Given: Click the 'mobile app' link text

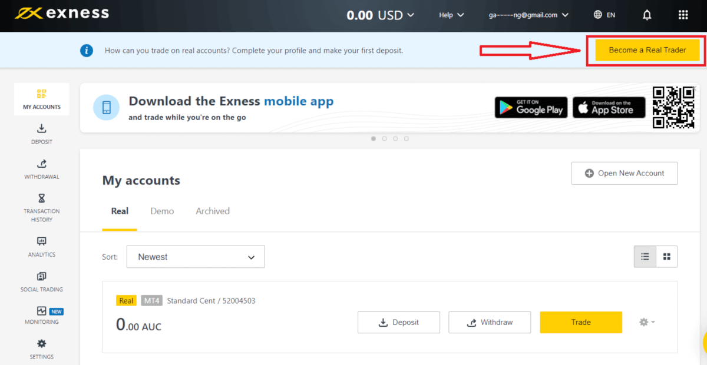Looking at the screenshot, I should 299,101.
